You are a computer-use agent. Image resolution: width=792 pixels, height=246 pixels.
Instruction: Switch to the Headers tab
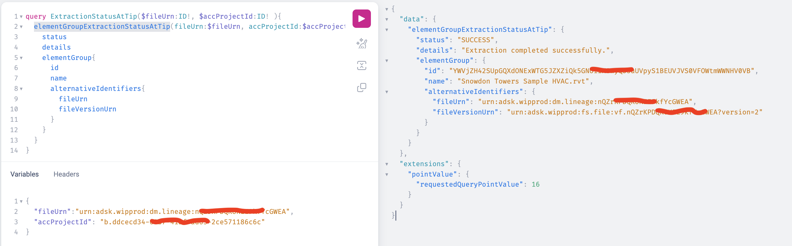pyautogui.click(x=66, y=174)
